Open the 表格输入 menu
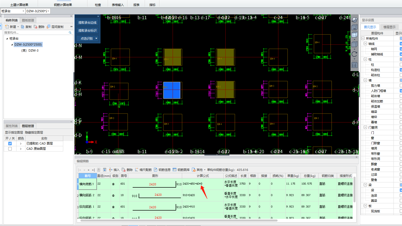Image resolution: width=402 pixels, height=226 pixels. pos(118,5)
